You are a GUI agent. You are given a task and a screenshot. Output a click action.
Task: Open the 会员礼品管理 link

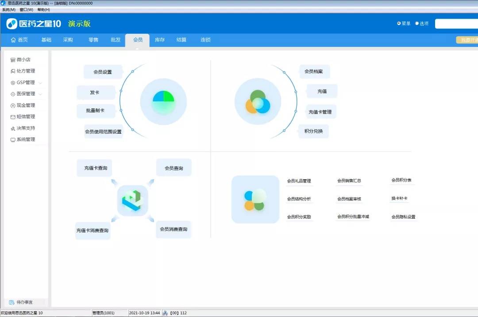[299, 181]
